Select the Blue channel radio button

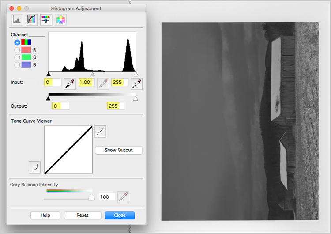point(17,65)
